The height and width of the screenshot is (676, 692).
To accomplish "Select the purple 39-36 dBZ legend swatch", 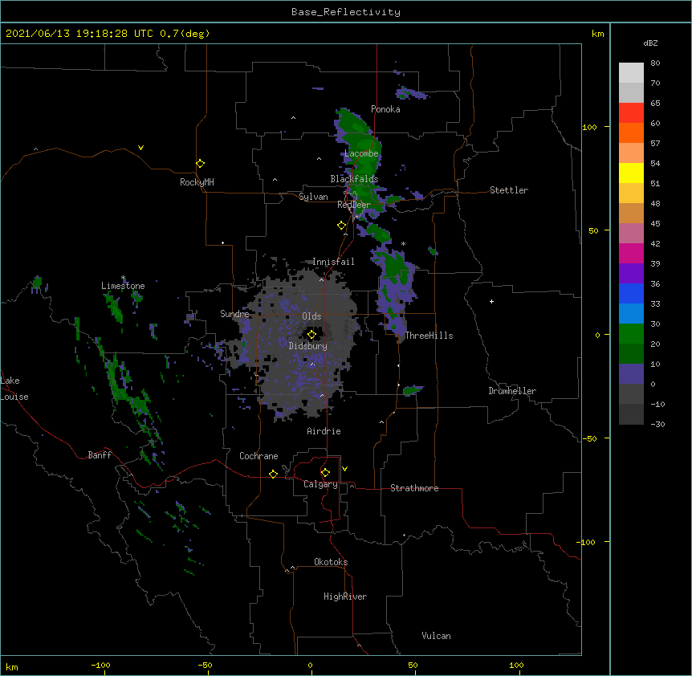I will [631, 274].
